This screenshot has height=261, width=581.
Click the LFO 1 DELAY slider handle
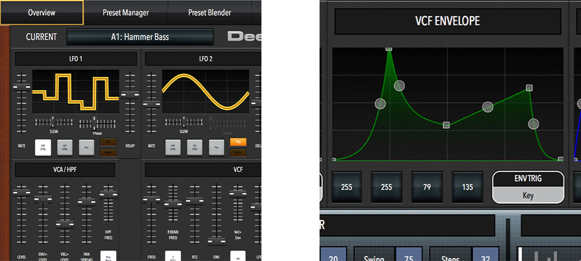[130, 95]
